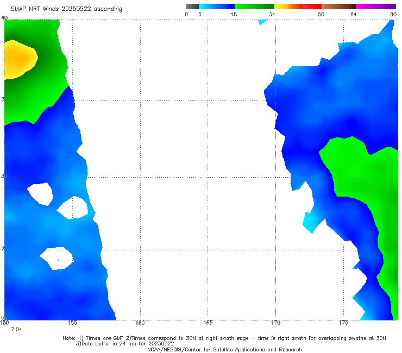Click the yellow-orange segment of the colorbar
Image resolution: width=402 pixels, height=353 pixels.
tap(288, 7)
